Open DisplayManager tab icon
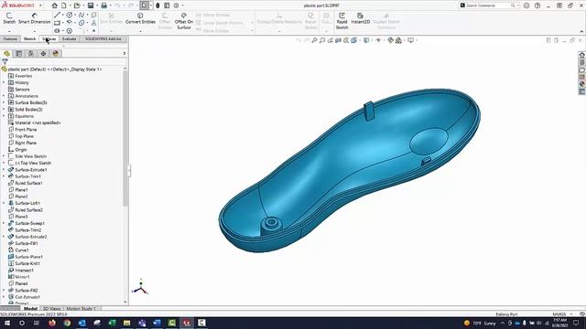586x329 pixels. 56,53
